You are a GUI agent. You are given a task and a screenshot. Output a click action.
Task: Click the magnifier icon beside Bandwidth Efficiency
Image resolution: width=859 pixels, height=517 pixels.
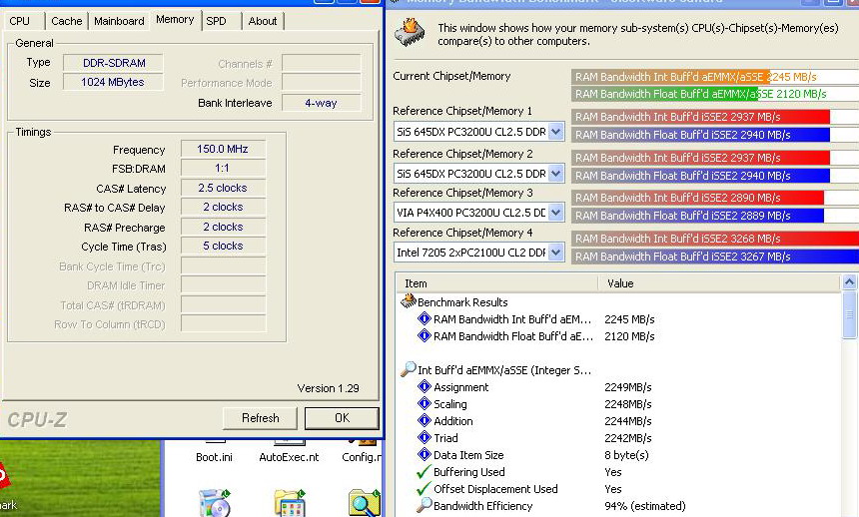coord(425,505)
